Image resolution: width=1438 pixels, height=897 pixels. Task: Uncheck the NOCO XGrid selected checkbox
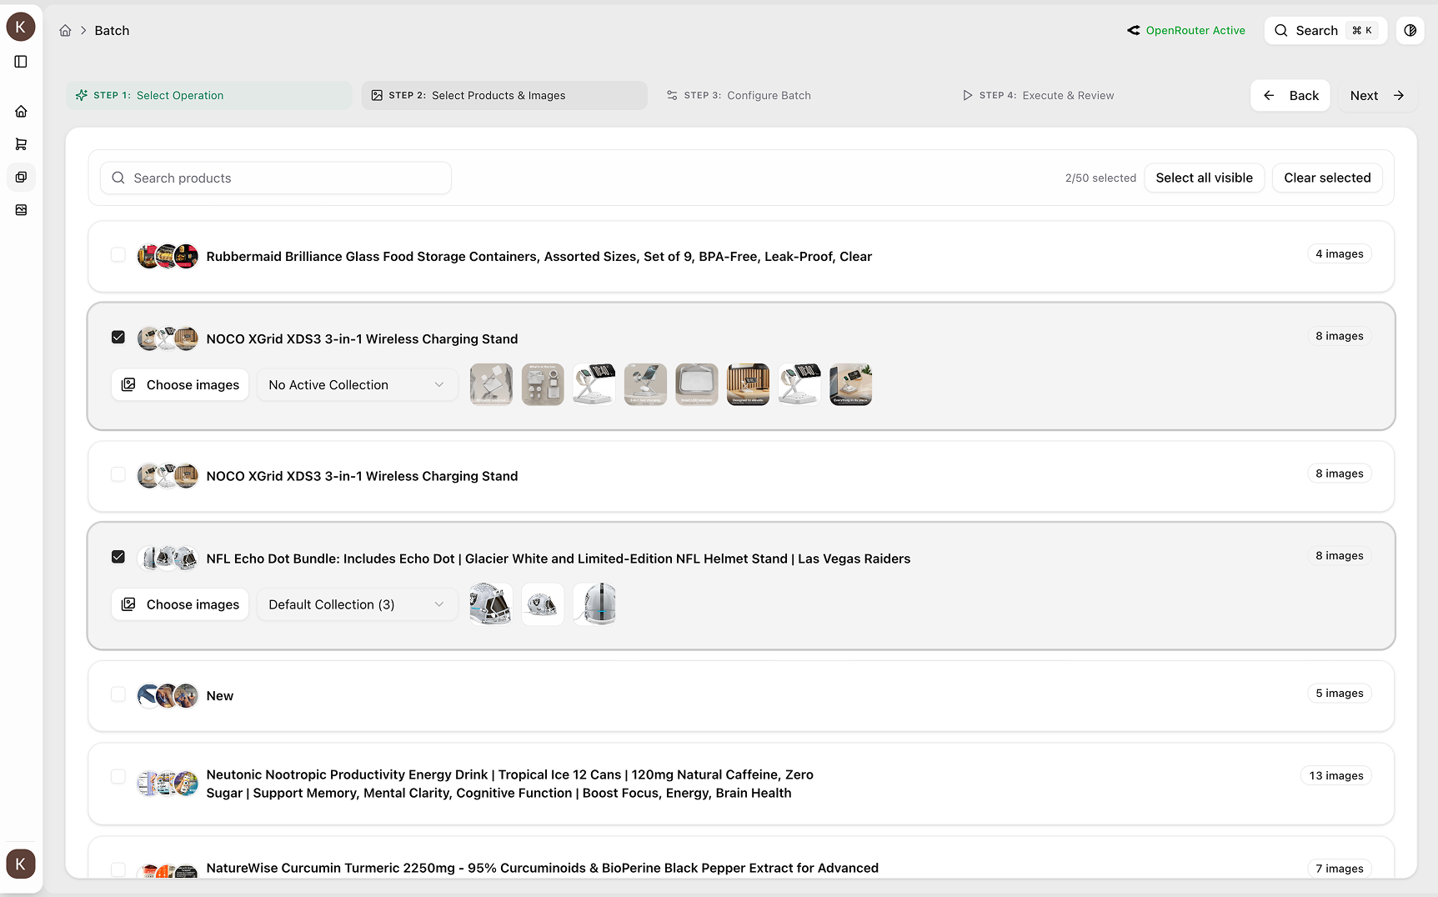coord(118,337)
